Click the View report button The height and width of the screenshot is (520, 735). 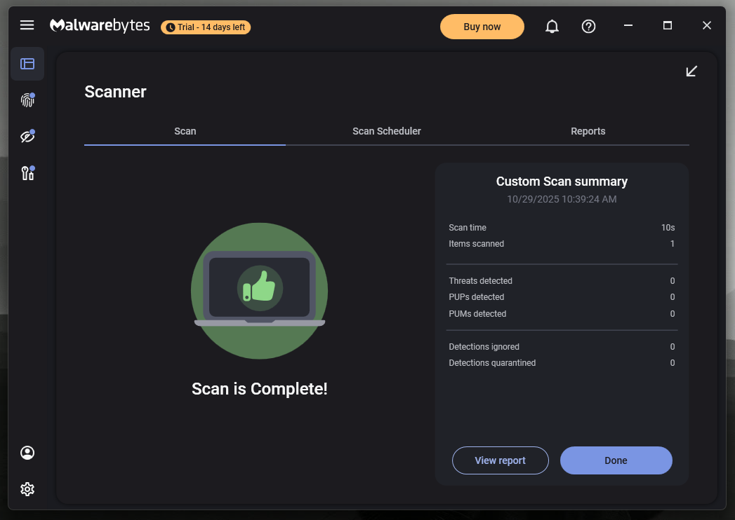(500, 460)
